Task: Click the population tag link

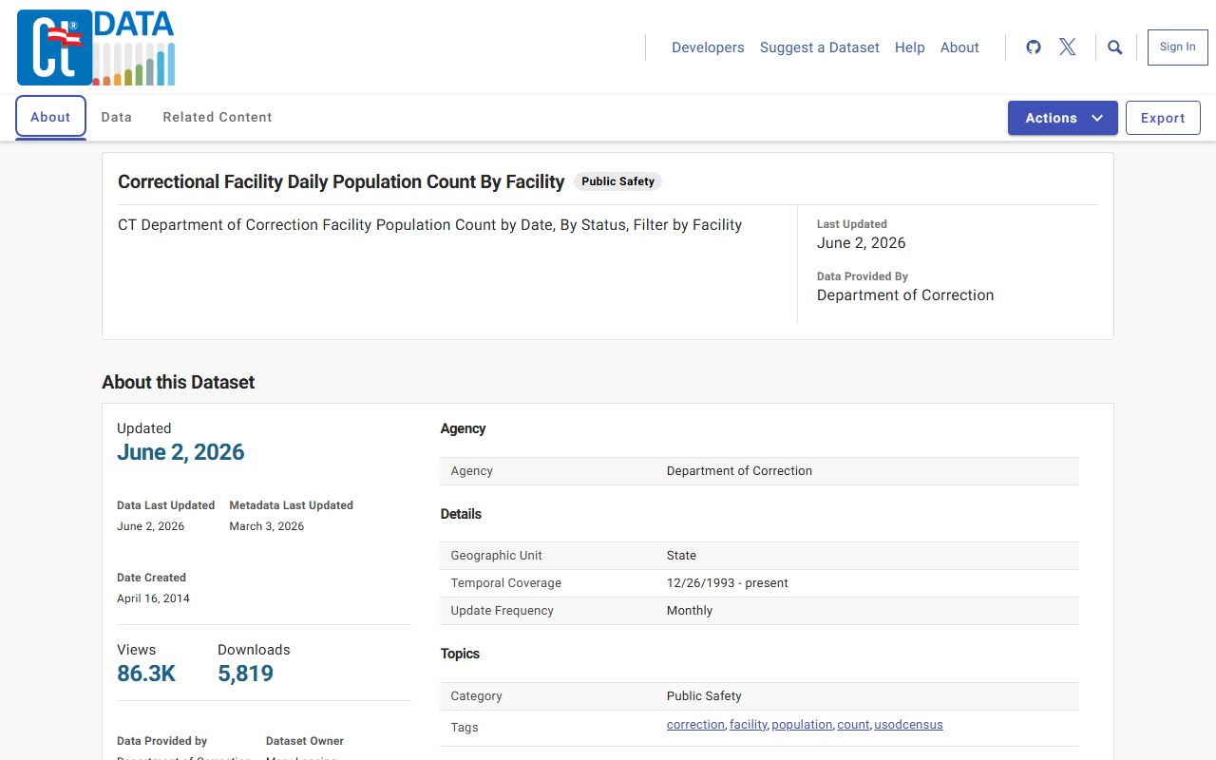Action: pyautogui.click(x=802, y=725)
